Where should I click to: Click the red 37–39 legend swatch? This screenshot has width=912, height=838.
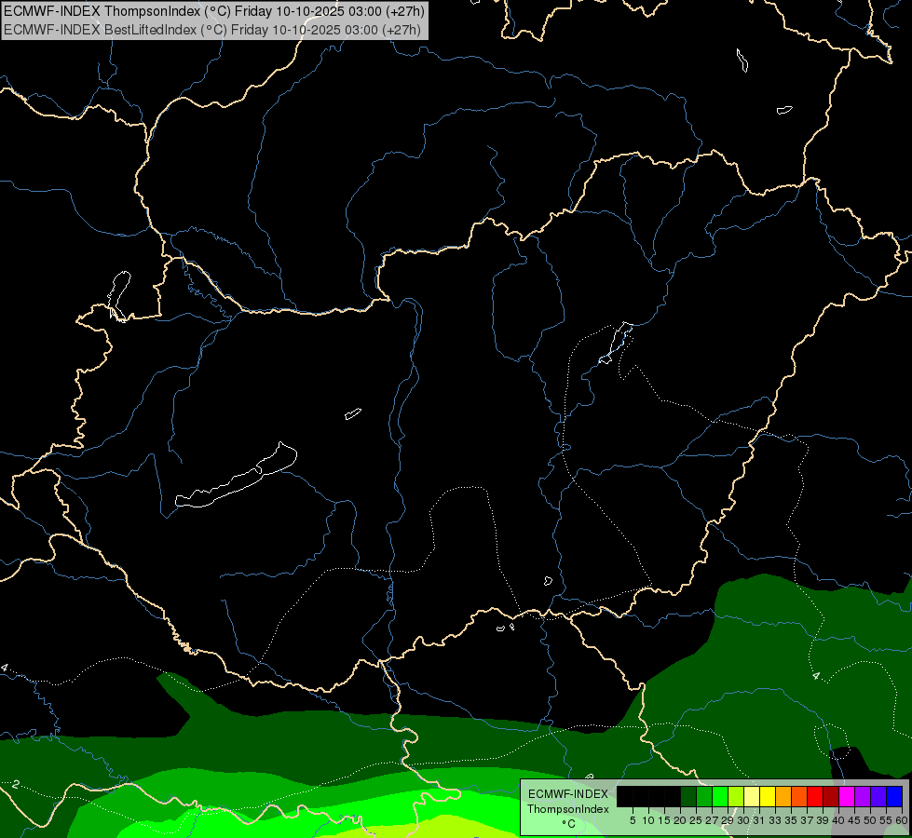(815, 797)
